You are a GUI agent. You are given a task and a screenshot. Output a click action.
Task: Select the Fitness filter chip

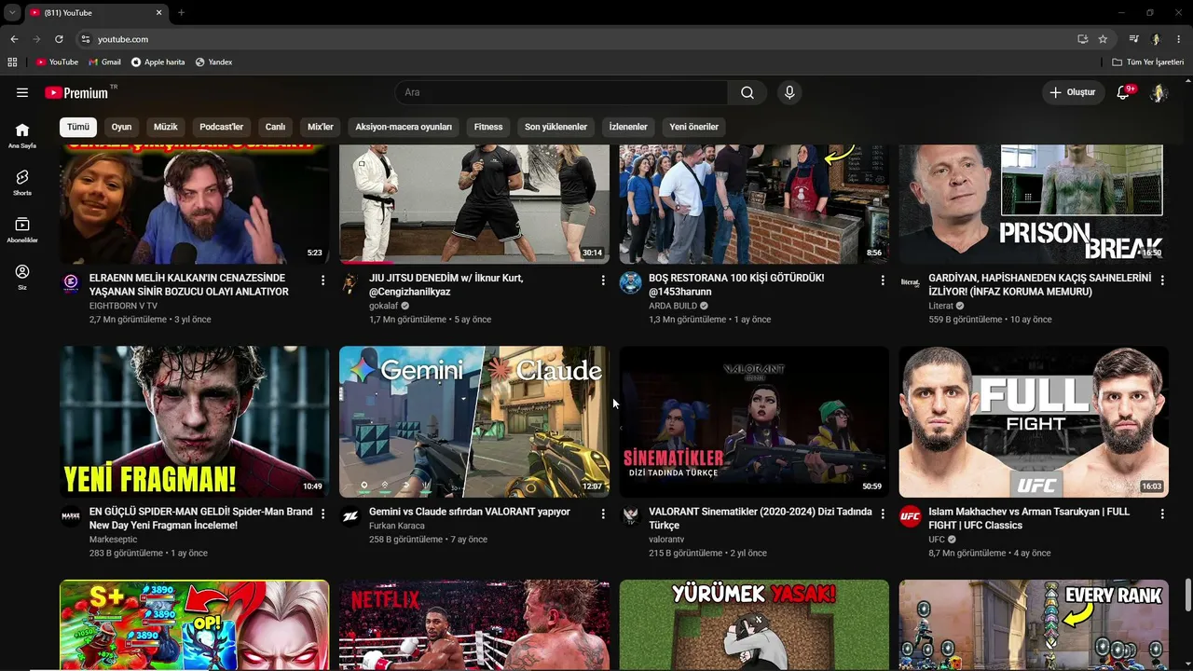click(x=488, y=127)
